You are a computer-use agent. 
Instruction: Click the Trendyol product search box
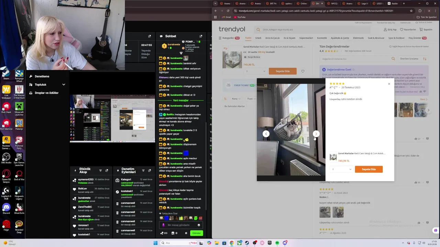pyautogui.click(x=313, y=30)
